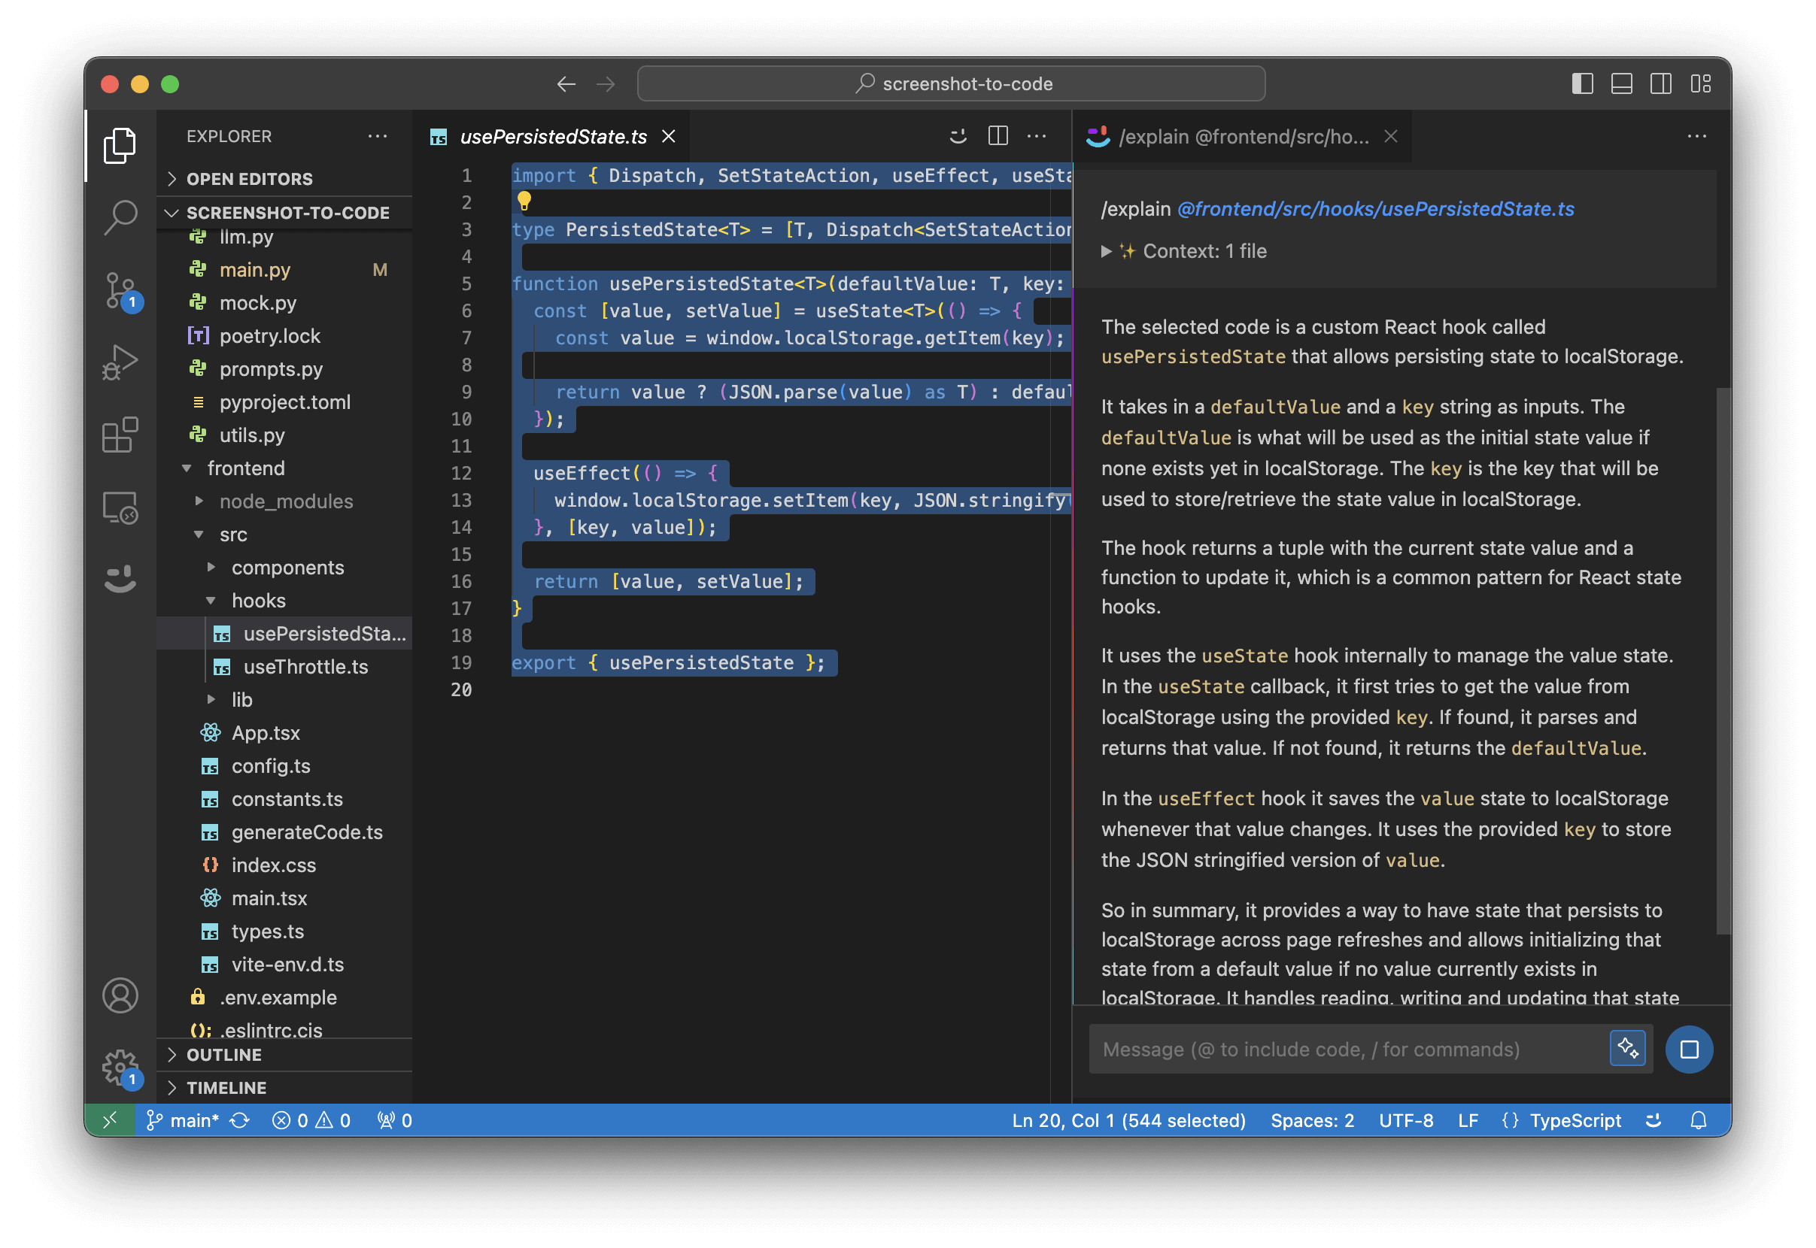Synchronize changes icon in status bar
This screenshot has width=1816, height=1248.
240,1120
